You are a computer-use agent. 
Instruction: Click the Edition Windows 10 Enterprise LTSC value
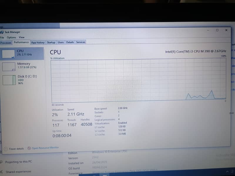coord(109,151)
